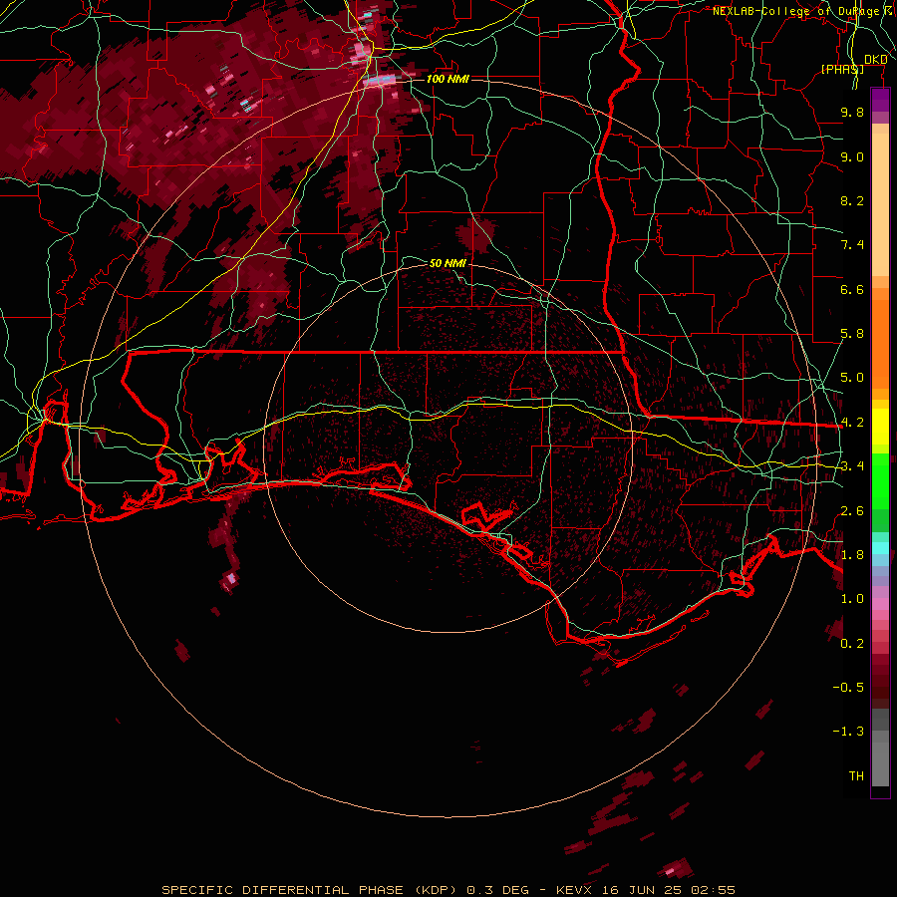The width and height of the screenshot is (897, 897).
Task: Click the "KEVX" radar site identifier
Action: point(575,890)
